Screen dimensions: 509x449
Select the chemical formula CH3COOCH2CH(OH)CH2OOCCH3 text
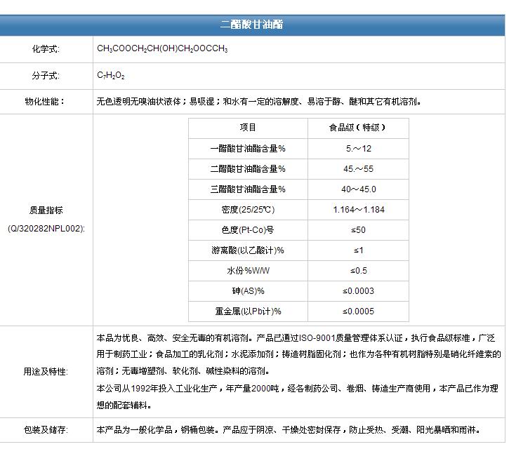(x=162, y=49)
